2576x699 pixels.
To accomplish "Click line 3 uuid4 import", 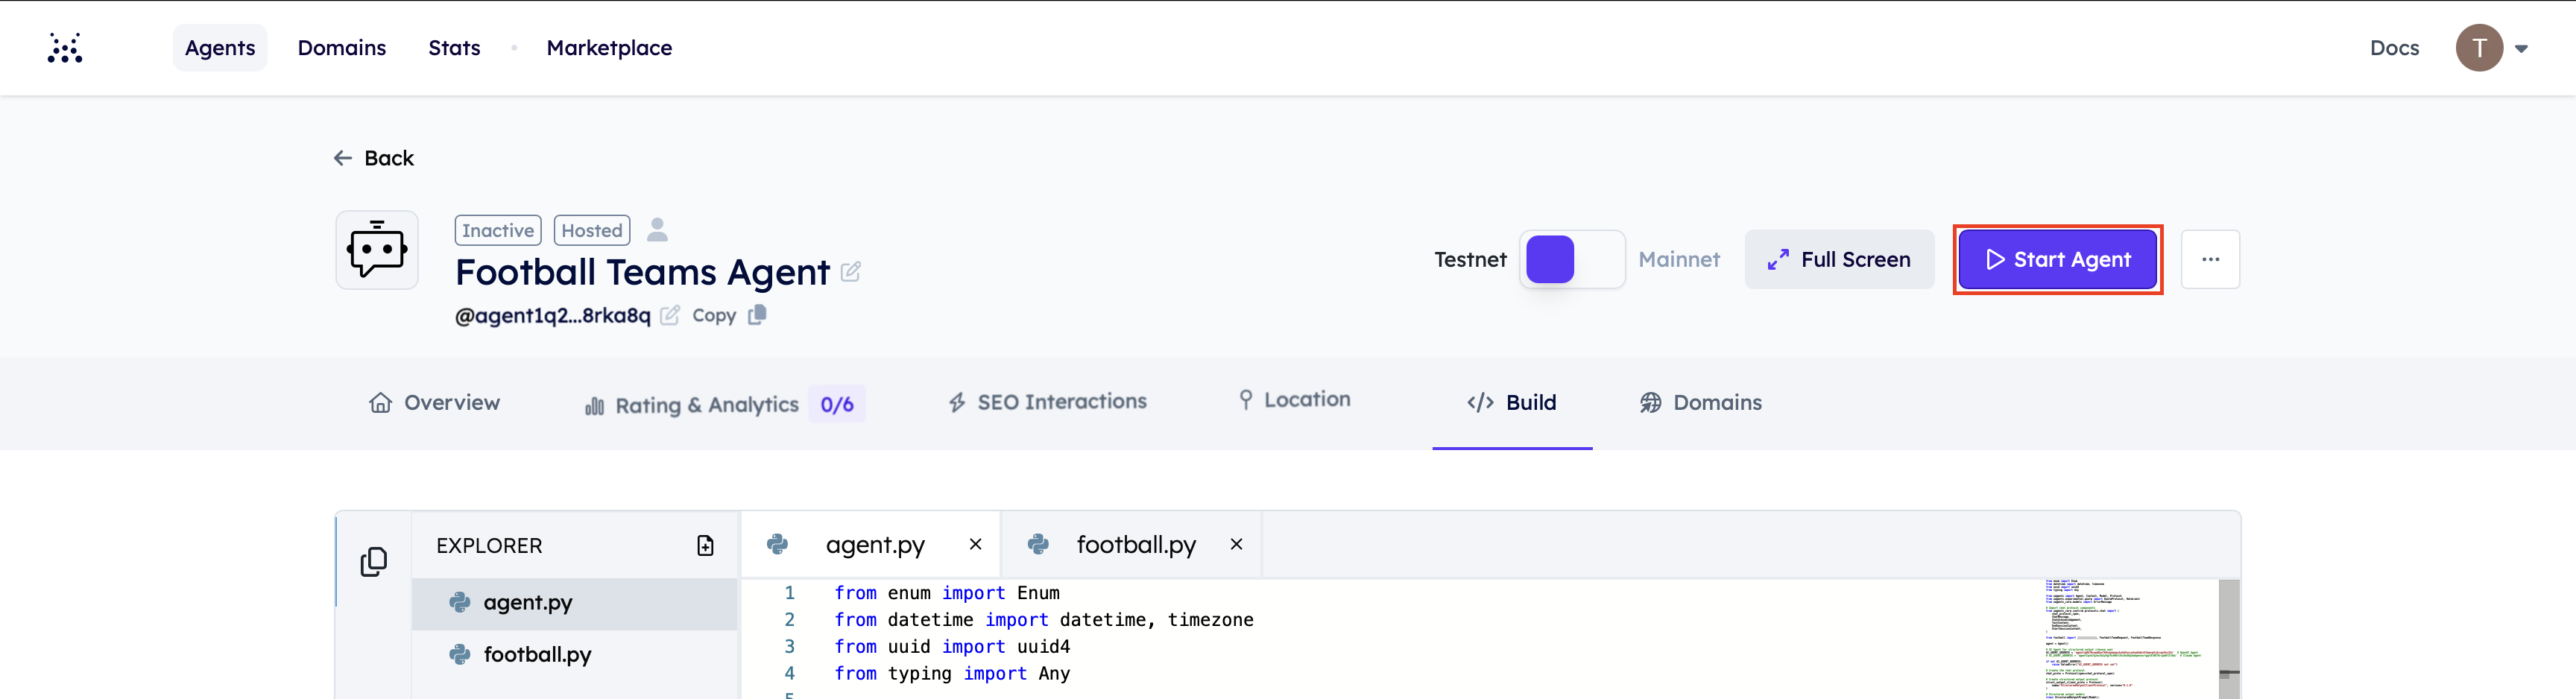I will 951,647.
